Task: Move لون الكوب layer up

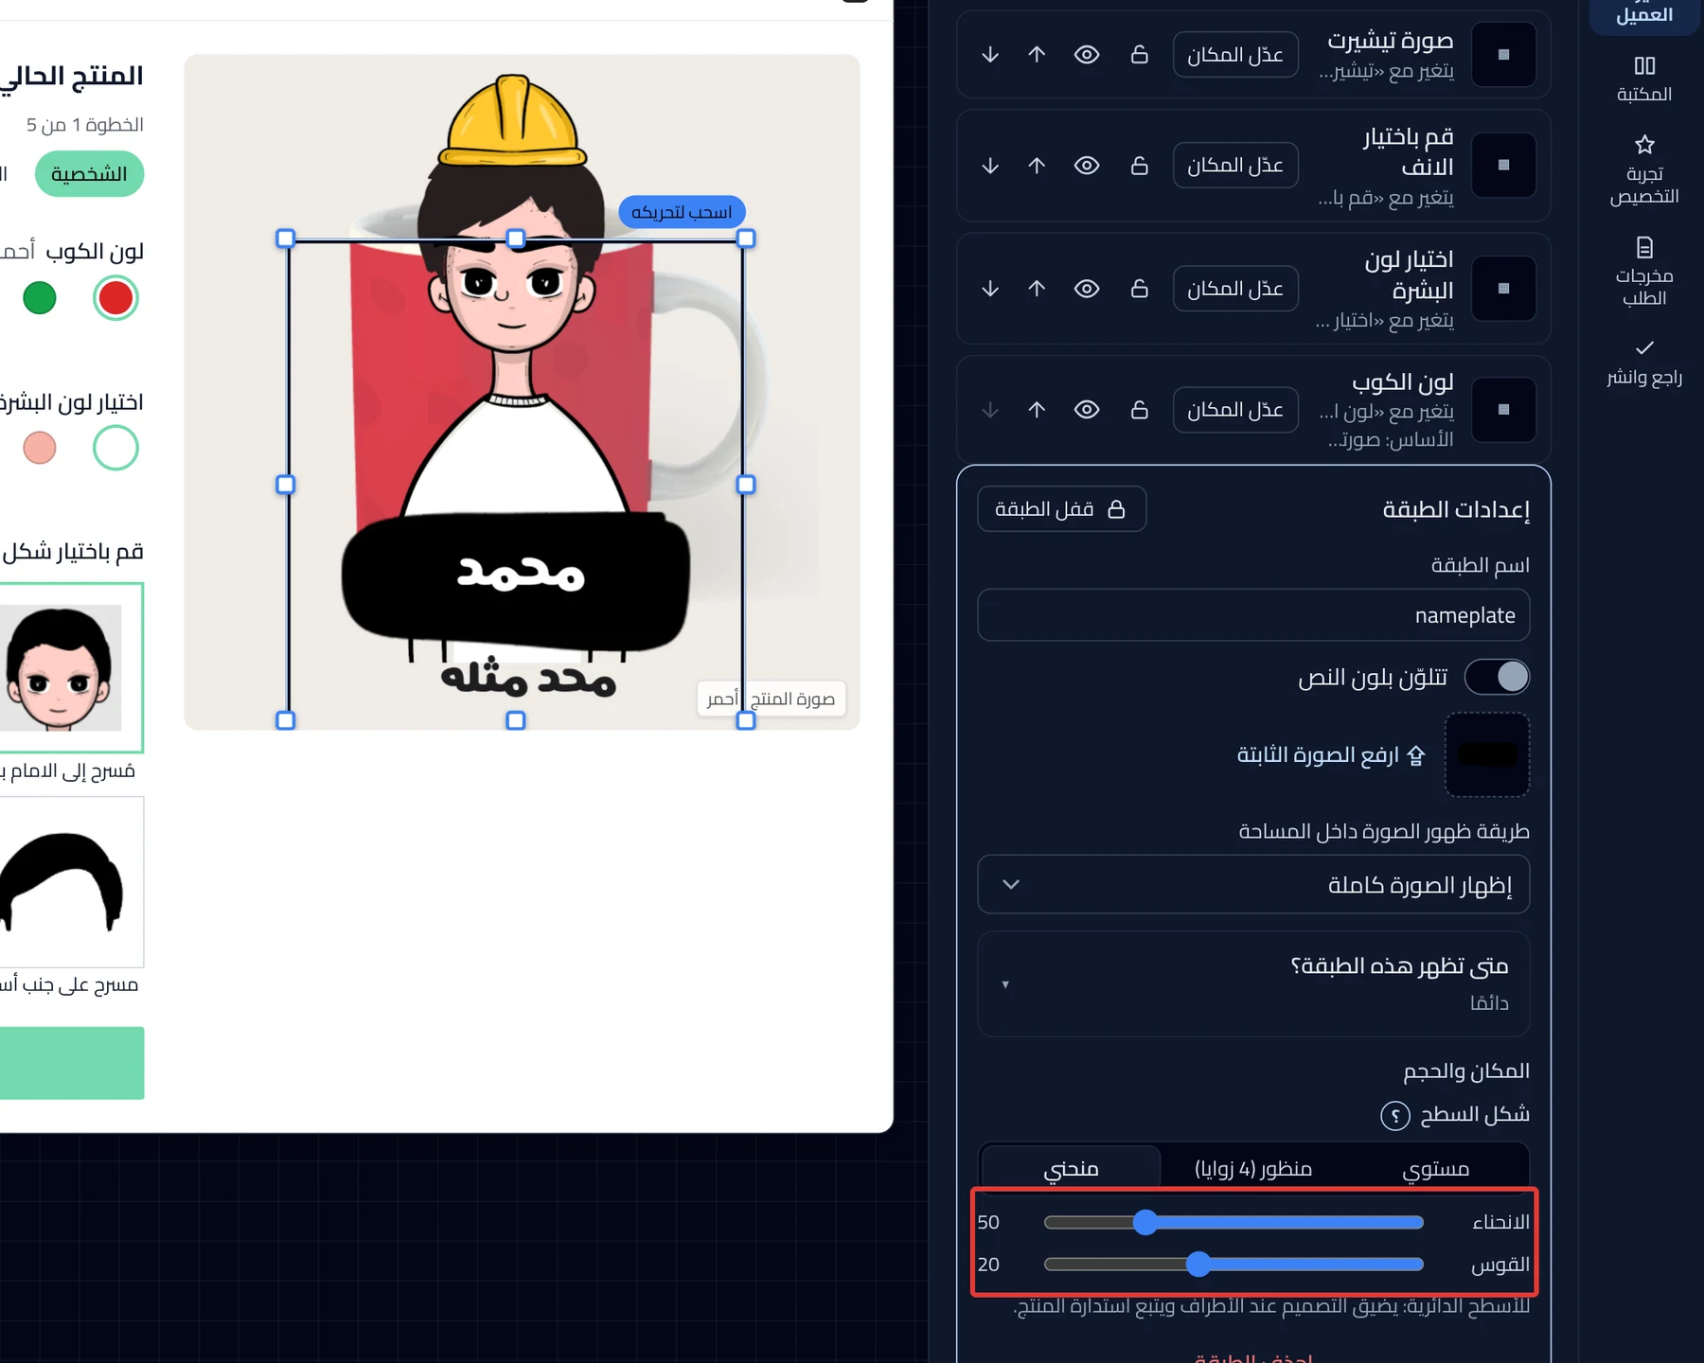Action: click(x=1037, y=410)
